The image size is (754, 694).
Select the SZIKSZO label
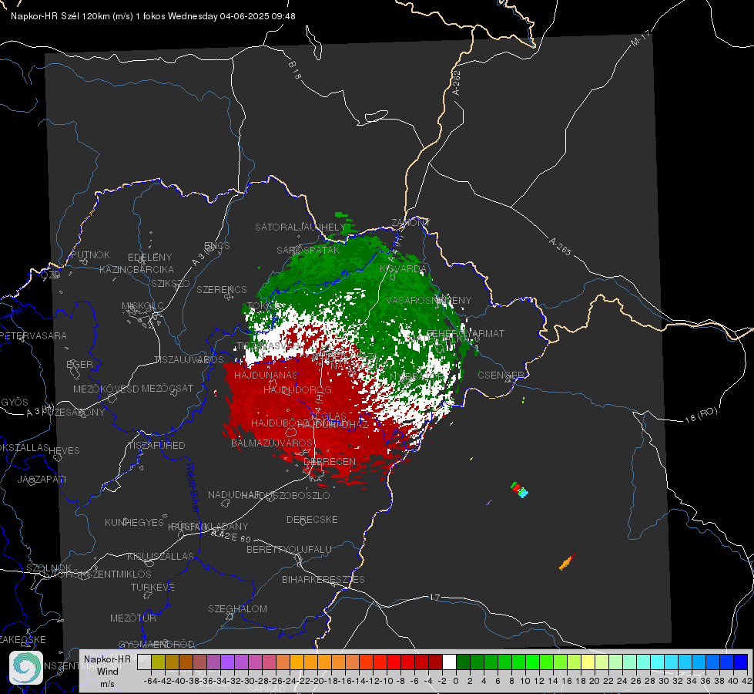(170, 284)
